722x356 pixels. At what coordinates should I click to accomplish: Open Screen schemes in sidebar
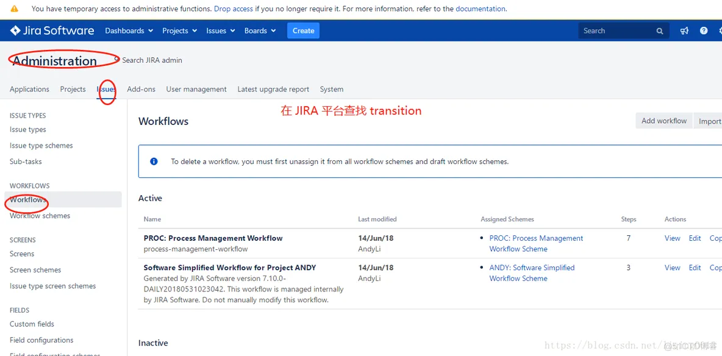(35, 270)
